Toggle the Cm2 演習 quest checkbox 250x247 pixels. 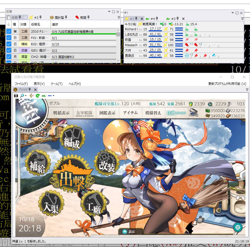(9, 57)
